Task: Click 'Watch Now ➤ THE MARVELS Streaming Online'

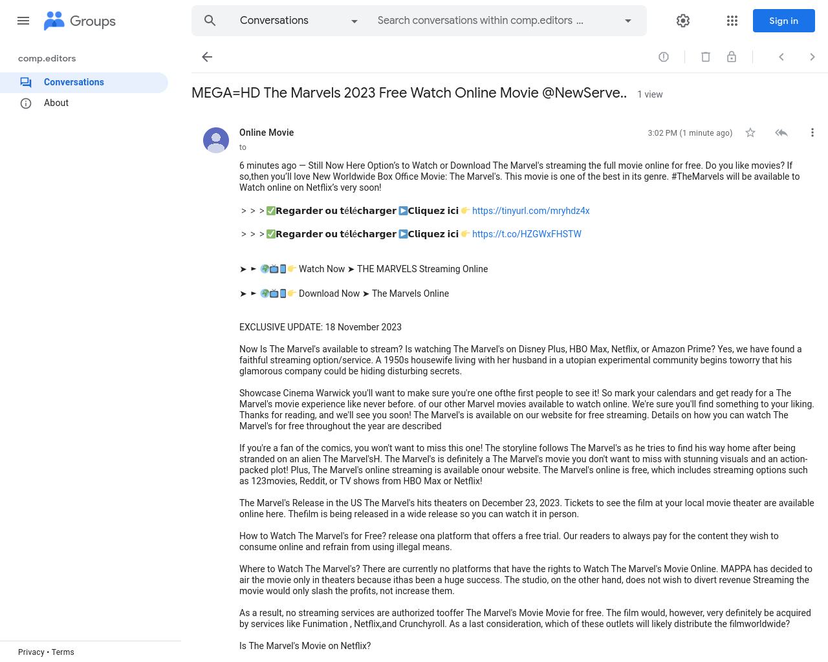Action: [x=393, y=269]
